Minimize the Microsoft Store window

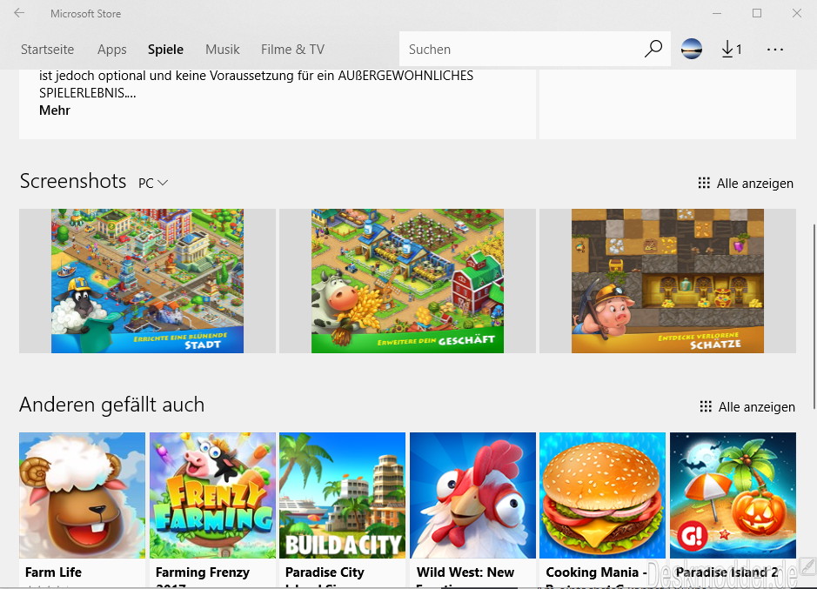point(717,13)
